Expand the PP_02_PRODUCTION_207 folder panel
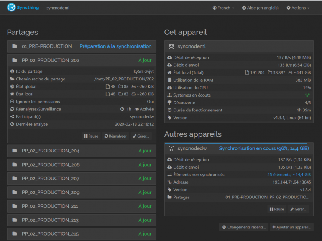The height and width of the screenshot is (241, 322). (82, 179)
